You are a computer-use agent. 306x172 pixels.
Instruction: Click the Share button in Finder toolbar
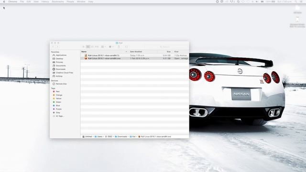click(119, 47)
